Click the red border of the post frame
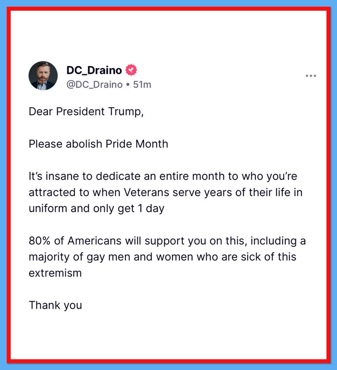Image resolution: width=337 pixels, height=370 pixels. click(x=9, y=185)
